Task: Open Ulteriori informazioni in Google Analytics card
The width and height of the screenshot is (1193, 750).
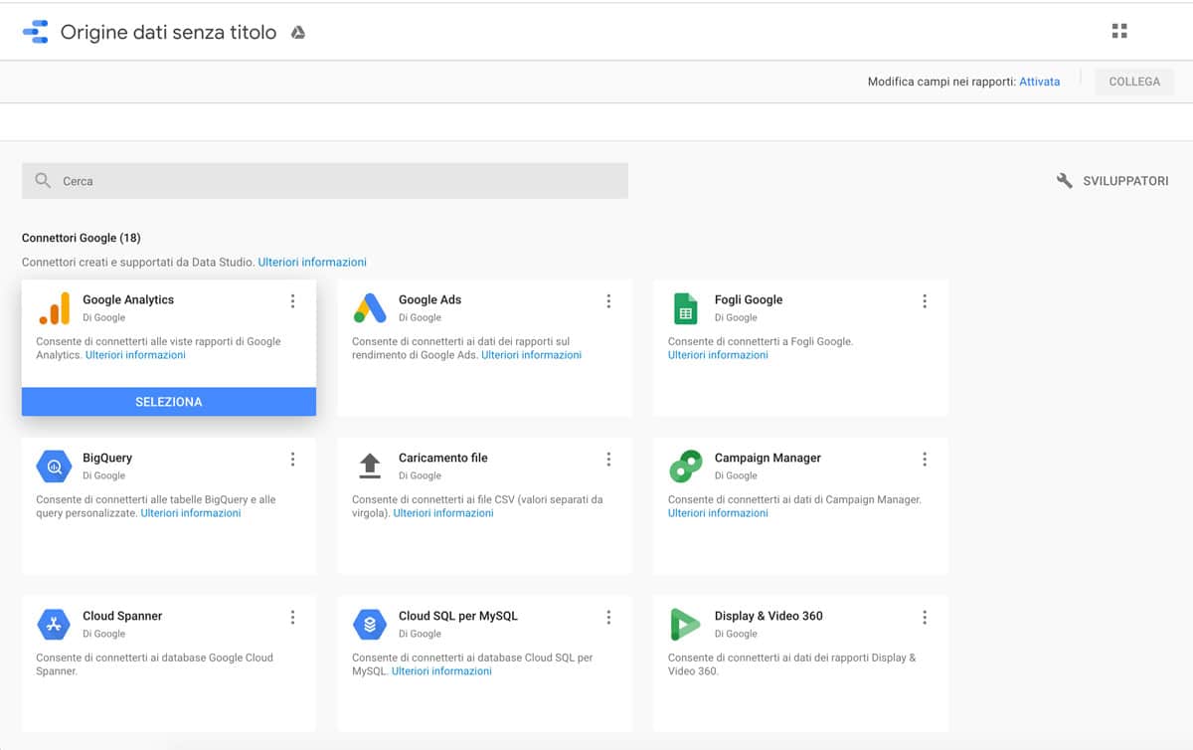Action: [x=135, y=355]
